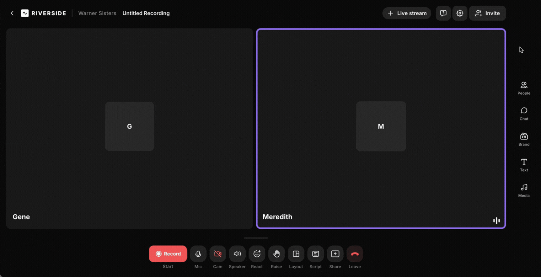The width and height of the screenshot is (541, 277).
Task: Toggle the Speaker output
Action: point(237,254)
